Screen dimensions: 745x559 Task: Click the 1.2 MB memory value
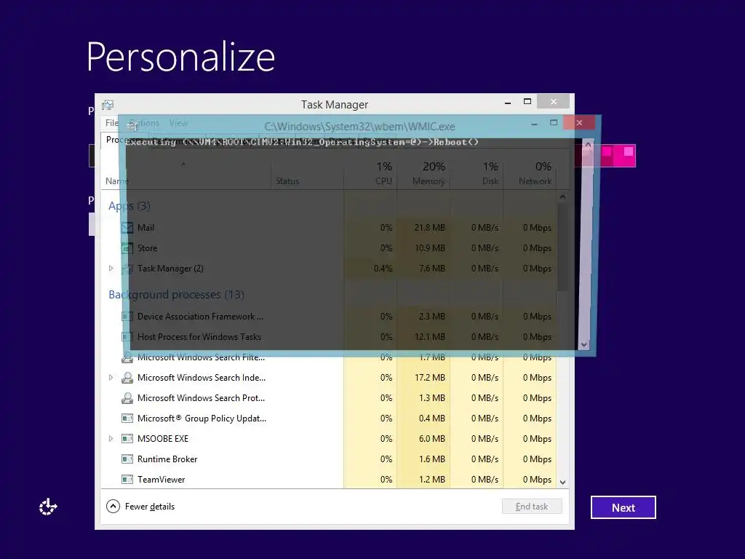pyautogui.click(x=432, y=480)
